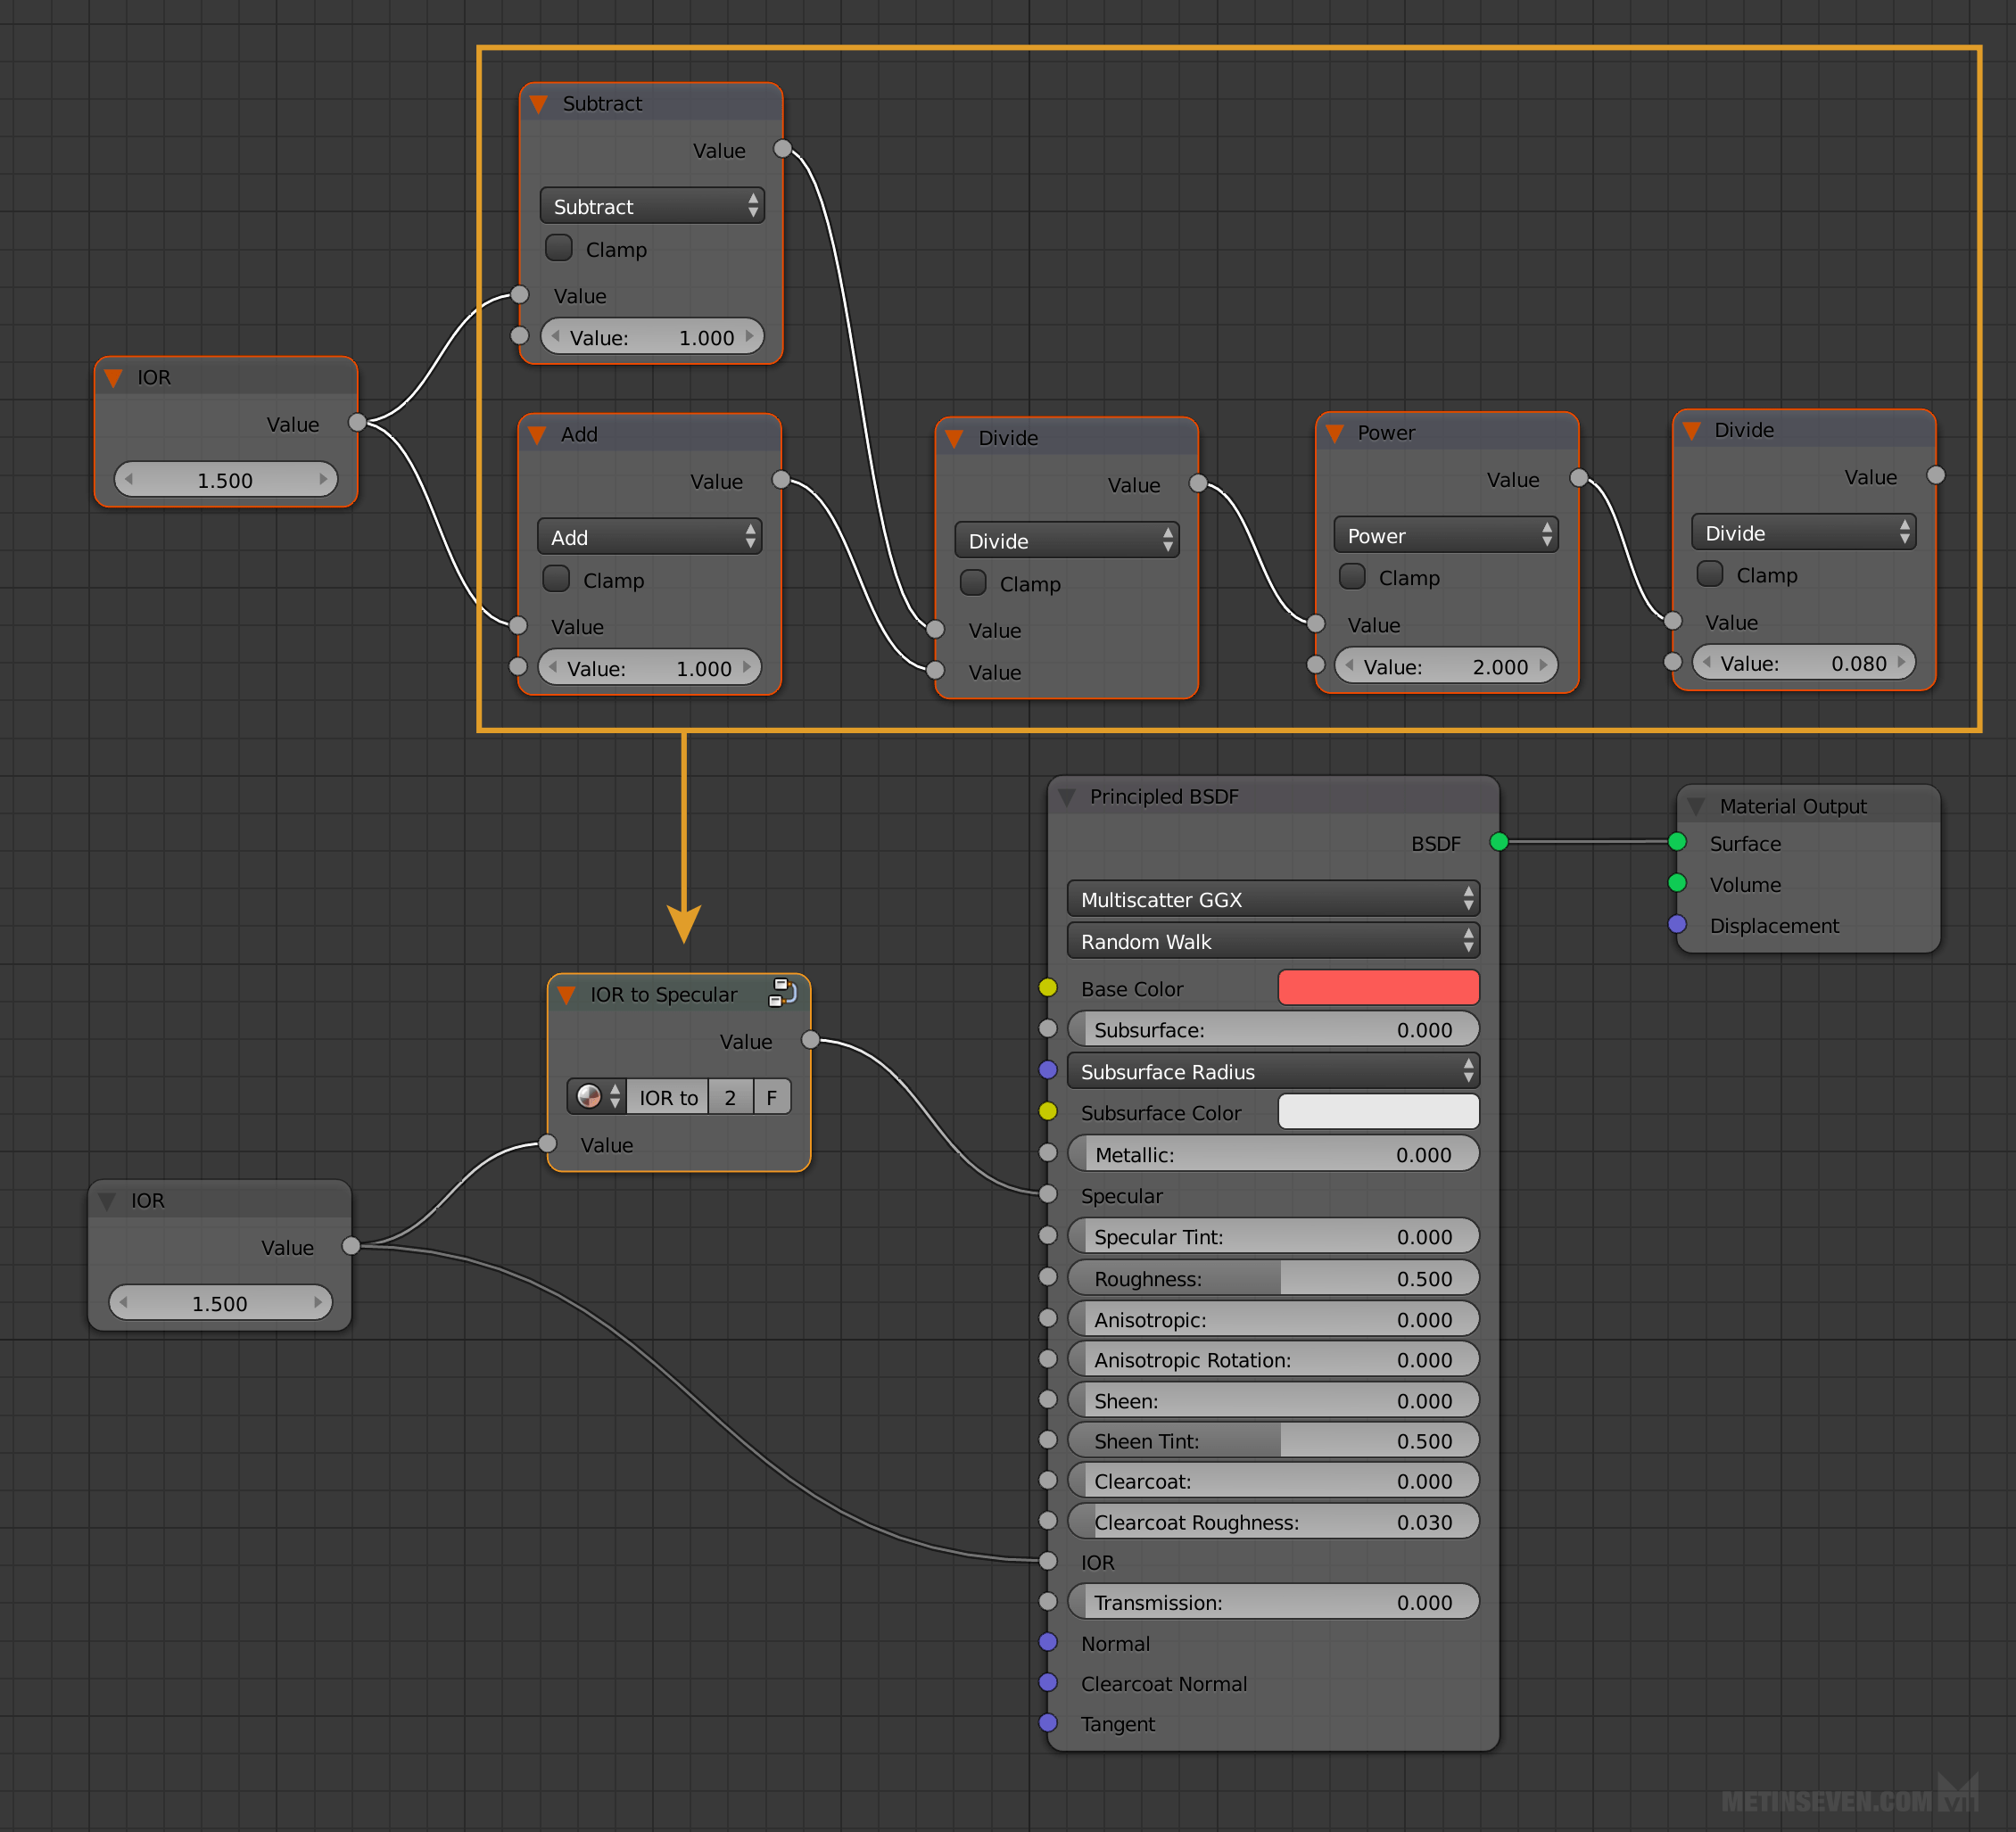Click the yellow Base Color input socket
The image size is (2016, 1832).
click(x=1048, y=988)
